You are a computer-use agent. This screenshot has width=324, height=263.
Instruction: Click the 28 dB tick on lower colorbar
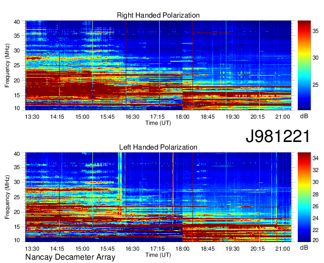coord(315,194)
